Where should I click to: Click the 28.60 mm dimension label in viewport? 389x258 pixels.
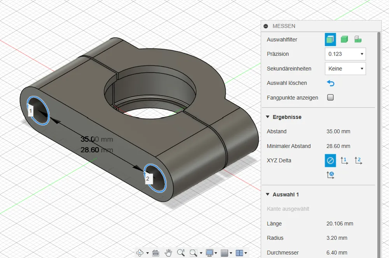click(x=97, y=150)
